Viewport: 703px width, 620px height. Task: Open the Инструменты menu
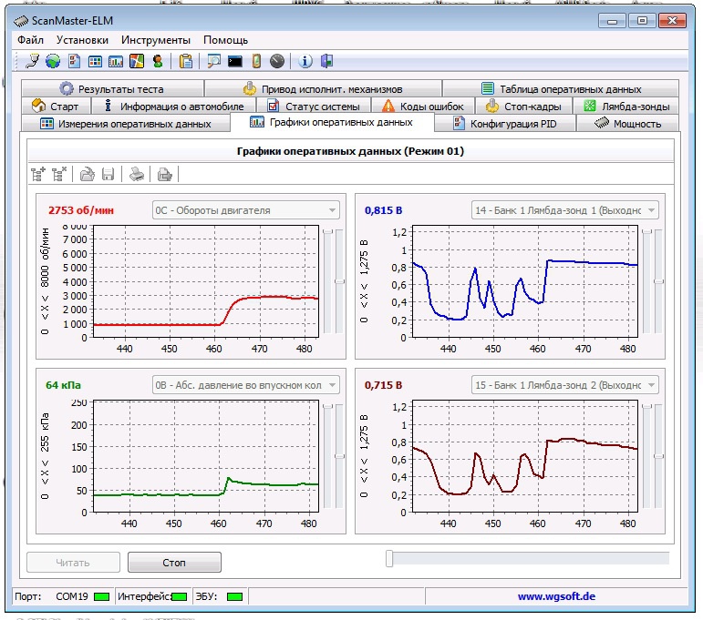[x=156, y=40]
